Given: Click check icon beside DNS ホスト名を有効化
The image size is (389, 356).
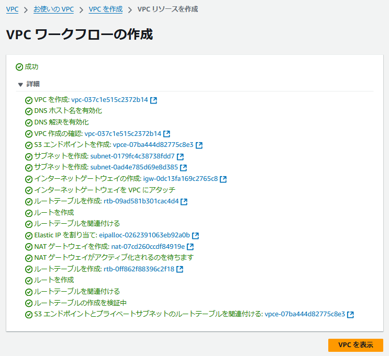Looking at the screenshot, I should (x=29, y=111).
